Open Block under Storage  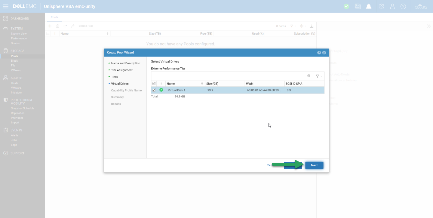(14, 61)
